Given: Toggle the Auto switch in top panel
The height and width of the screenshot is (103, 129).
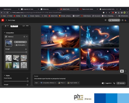Looking at the screenshot, I should (x=24, y=26).
